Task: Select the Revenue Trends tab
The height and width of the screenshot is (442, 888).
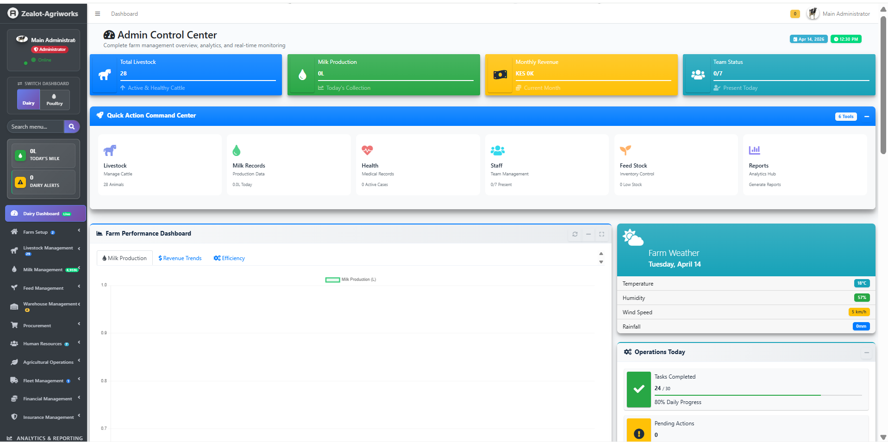Action: 180,258
